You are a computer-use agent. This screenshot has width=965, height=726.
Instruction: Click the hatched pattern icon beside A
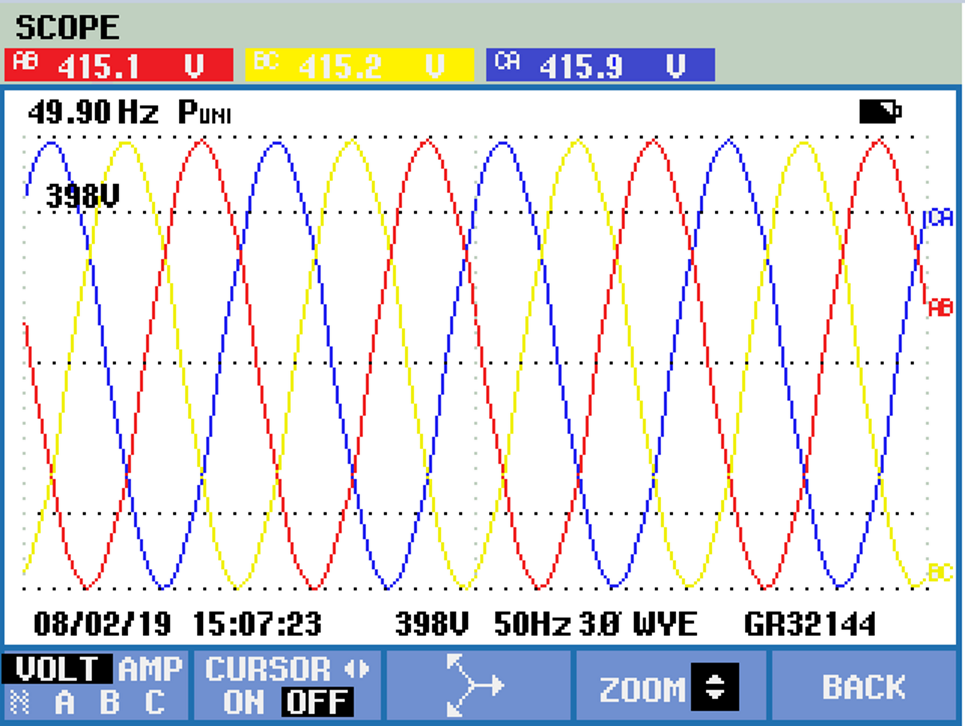pyautogui.click(x=20, y=702)
